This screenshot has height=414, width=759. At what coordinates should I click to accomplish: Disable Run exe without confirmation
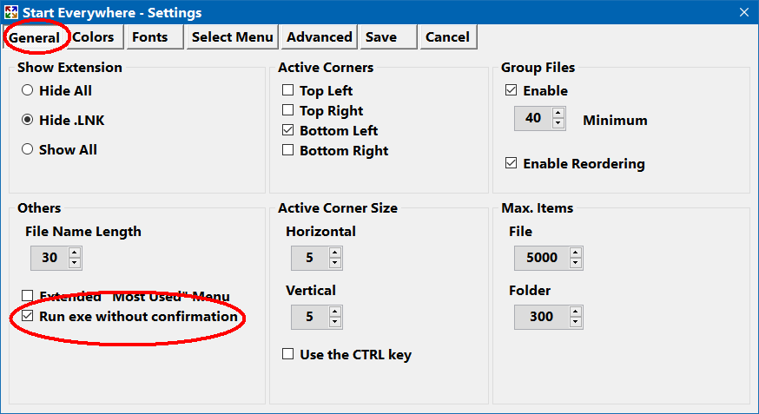[x=28, y=317]
